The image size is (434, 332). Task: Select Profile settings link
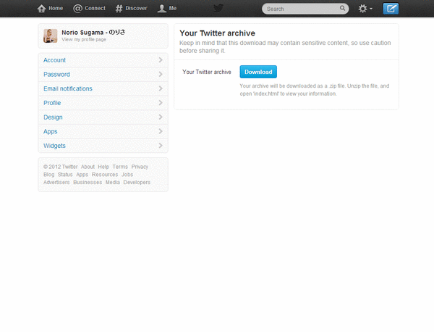[x=52, y=103]
